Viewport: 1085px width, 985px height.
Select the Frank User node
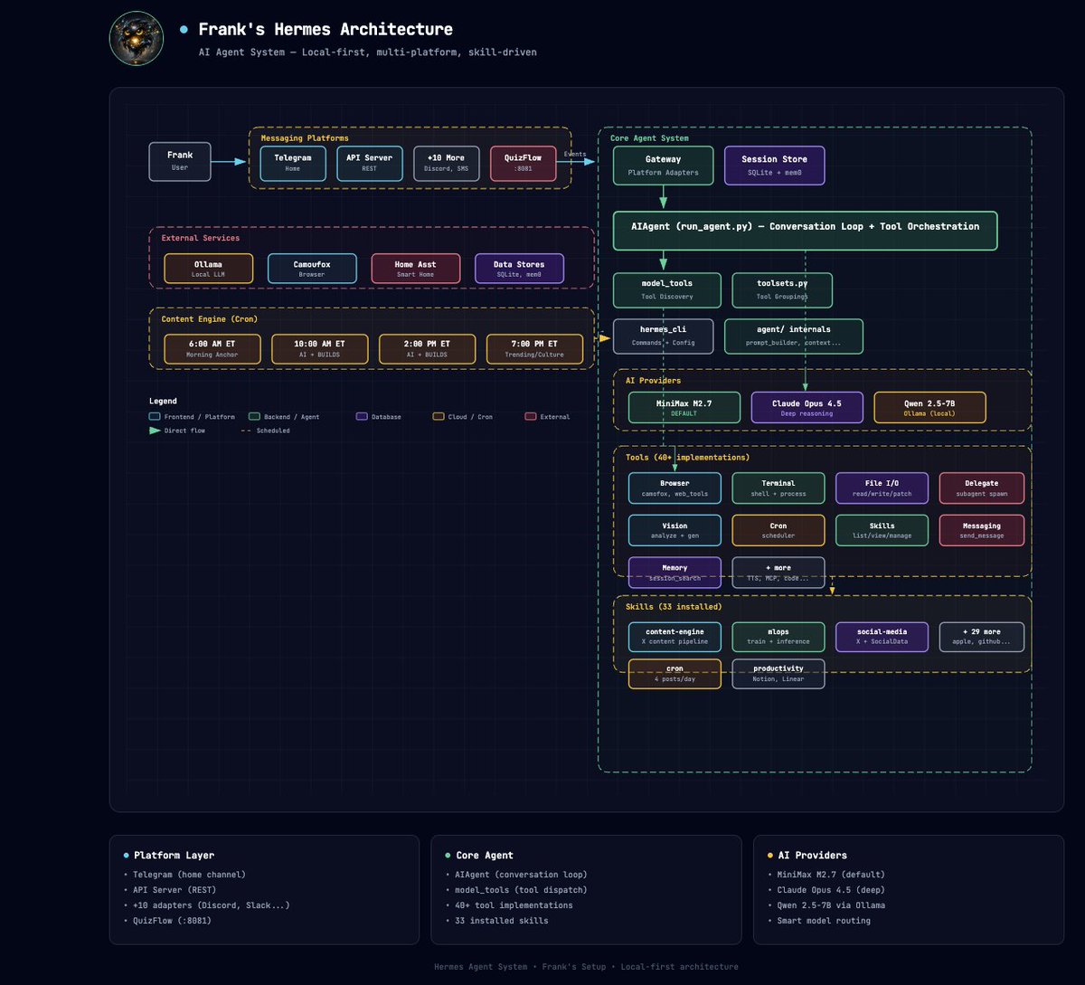coord(180,161)
